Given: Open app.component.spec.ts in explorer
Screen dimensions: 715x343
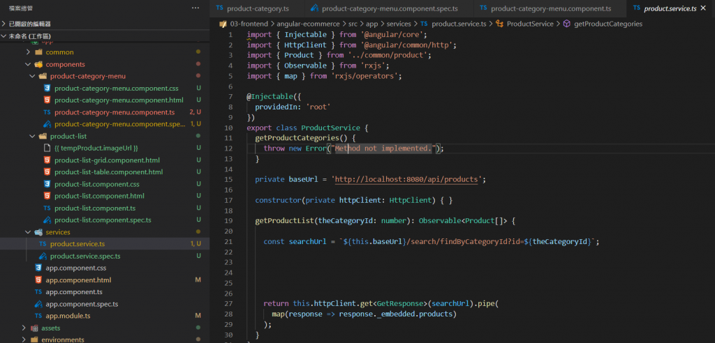Looking at the screenshot, I should (x=82, y=304).
